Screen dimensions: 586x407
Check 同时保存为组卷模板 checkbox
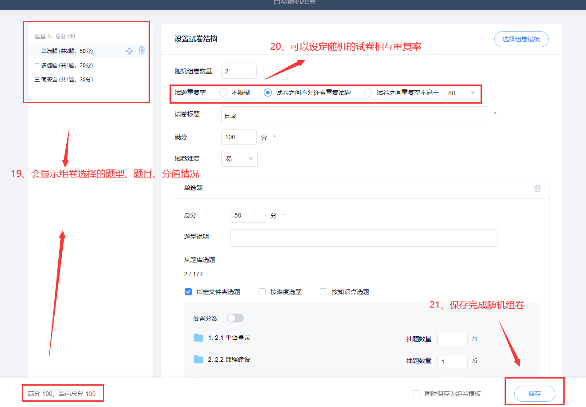tap(416, 394)
